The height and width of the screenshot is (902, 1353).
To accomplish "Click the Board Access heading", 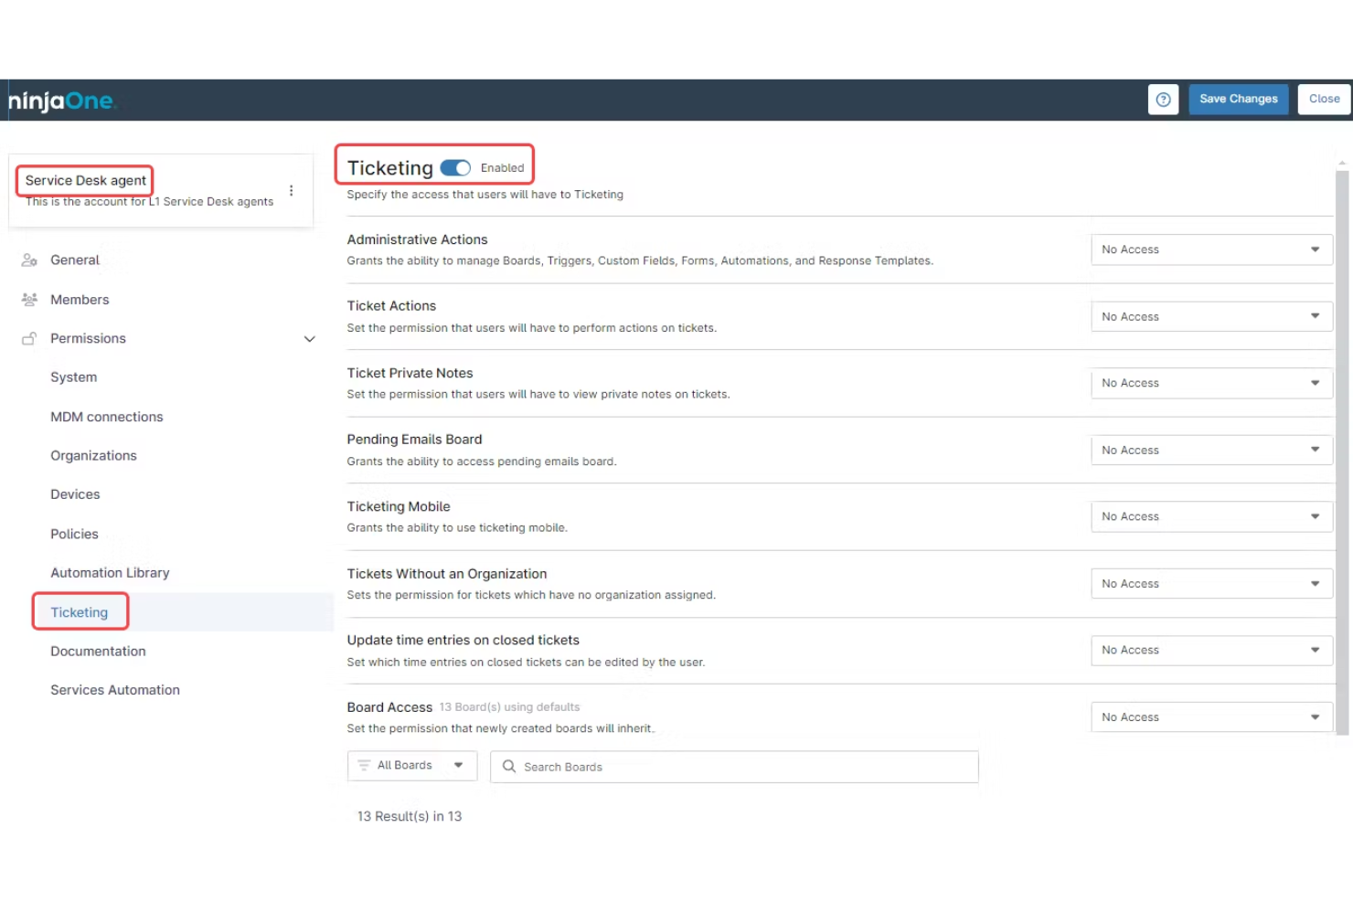I will pyautogui.click(x=389, y=707).
